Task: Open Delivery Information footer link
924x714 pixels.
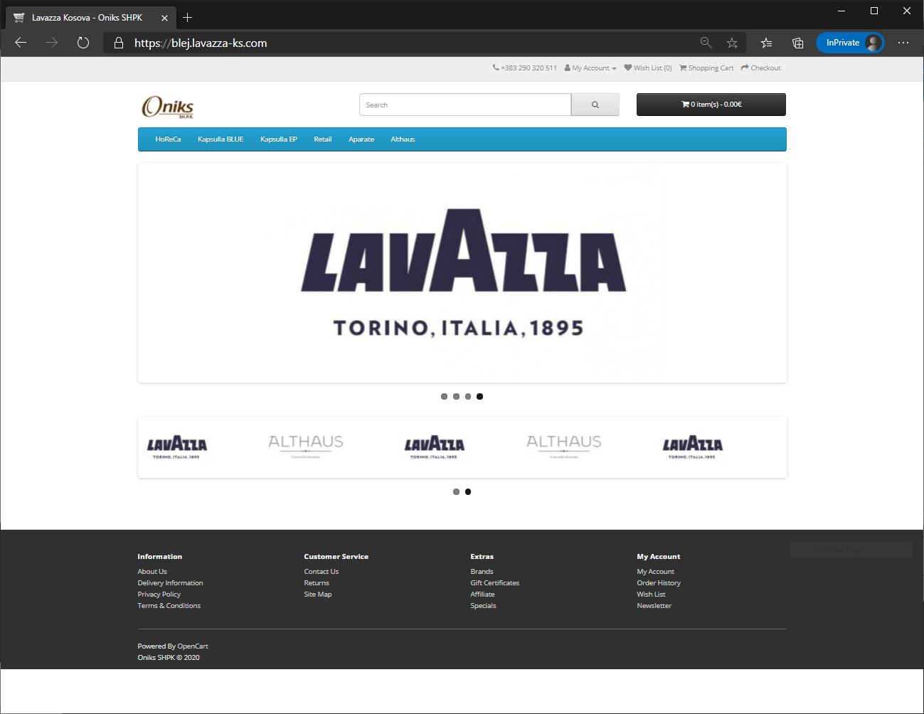Action: coord(170,583)
